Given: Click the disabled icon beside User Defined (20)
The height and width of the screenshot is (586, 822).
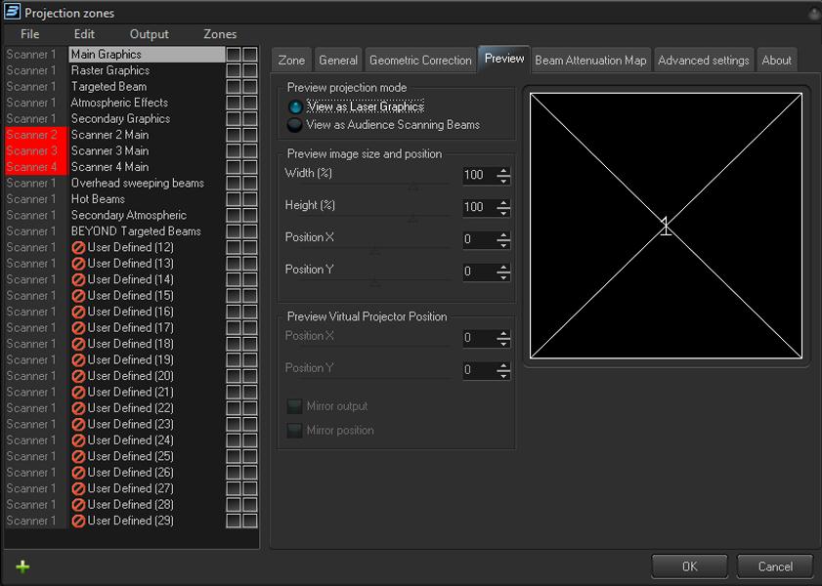Looking at the screenshot, I should (78, 376).
